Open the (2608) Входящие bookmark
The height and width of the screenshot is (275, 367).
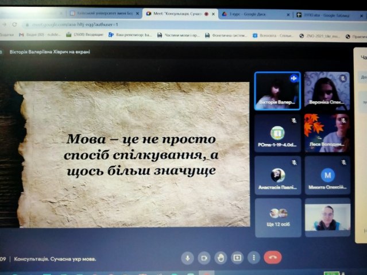pos(85,34)
